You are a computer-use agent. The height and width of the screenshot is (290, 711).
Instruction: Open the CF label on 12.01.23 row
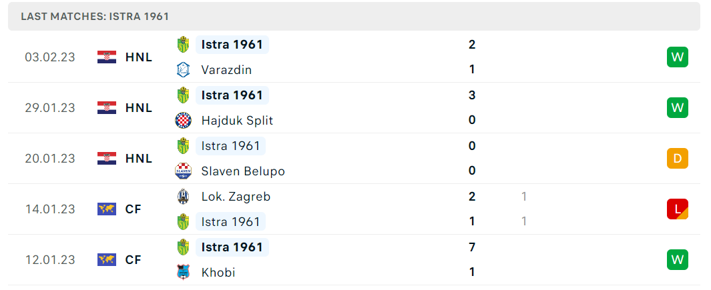click(134, 259)
